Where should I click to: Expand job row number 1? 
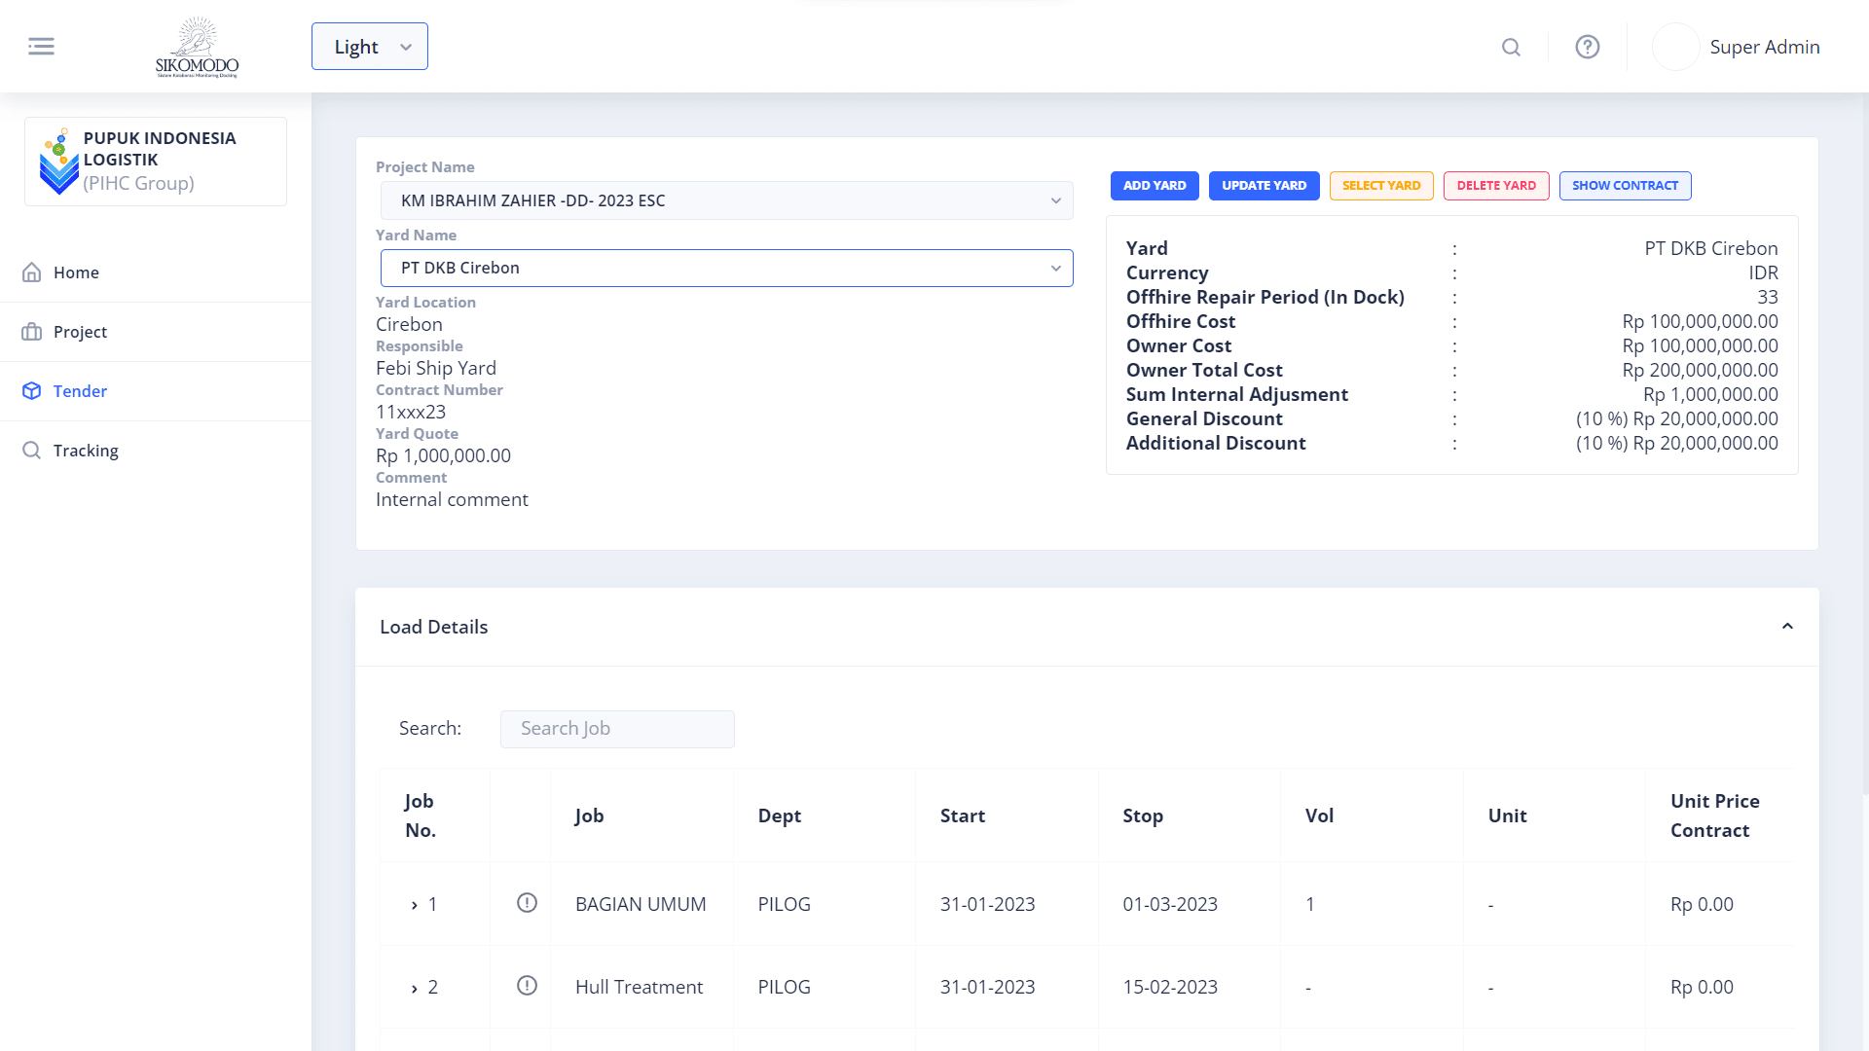(x=415, y=905)
